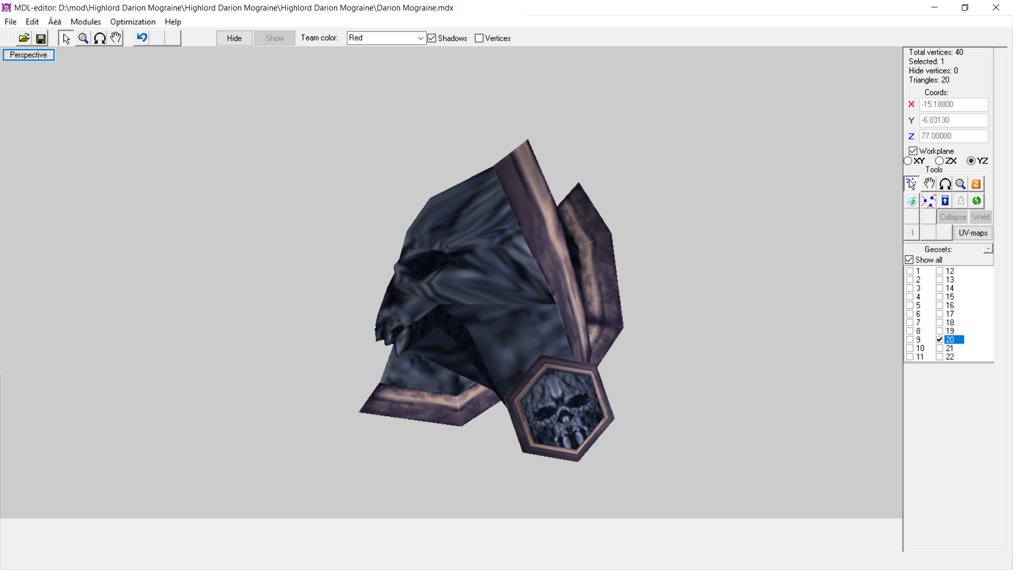
Task: Check geoset 15 checkbox
Action: [x=939, y=297]
